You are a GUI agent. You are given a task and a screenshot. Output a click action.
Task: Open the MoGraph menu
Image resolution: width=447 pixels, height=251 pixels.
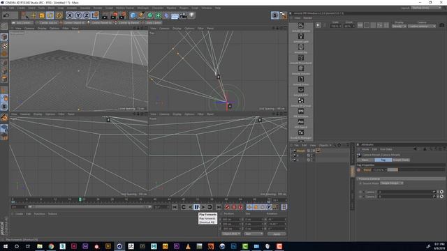click(x=142, y=8)
